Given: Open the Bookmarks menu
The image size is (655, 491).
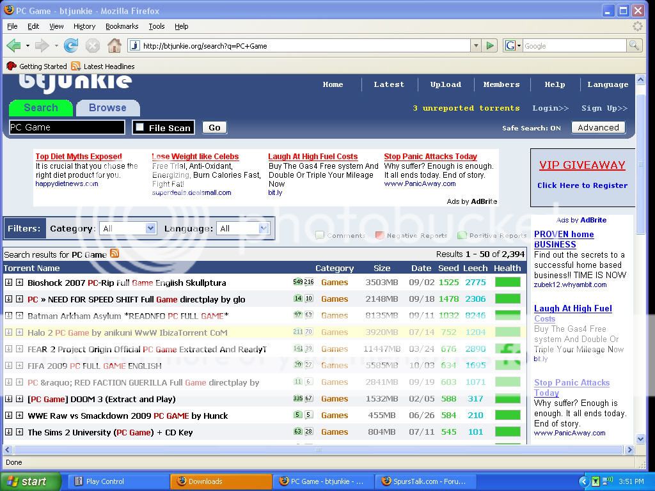Looking at the screenshot, I should [122, 26].
